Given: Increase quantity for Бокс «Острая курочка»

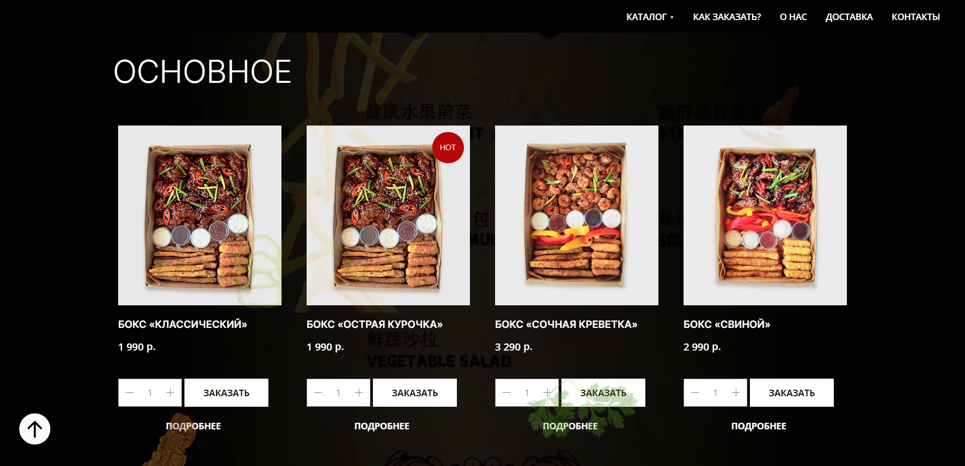Looking at the screenshot, I should point(359,393).
